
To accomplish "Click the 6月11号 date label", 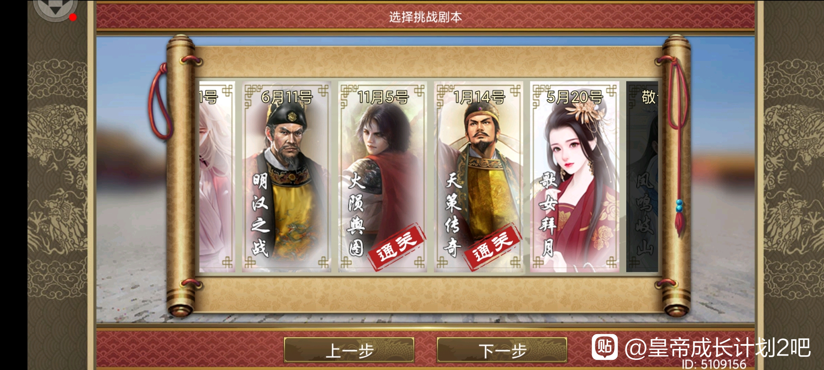I will (287, 97).
